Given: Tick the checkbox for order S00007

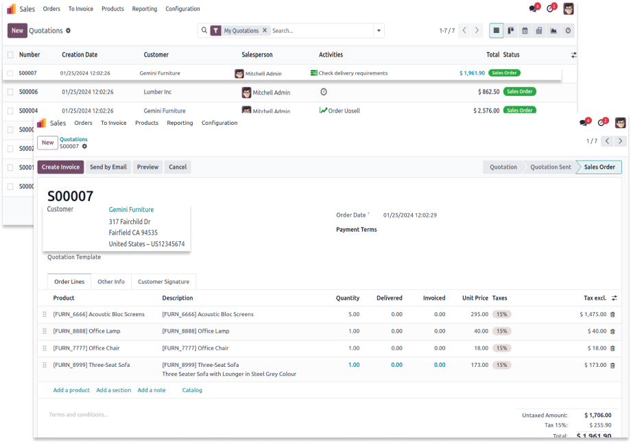Looking at the screenshot, I should 10,73.
